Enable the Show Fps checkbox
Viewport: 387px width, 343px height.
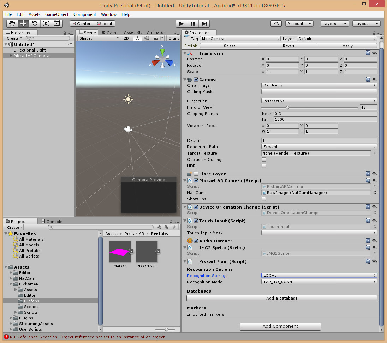click(264, 199)
